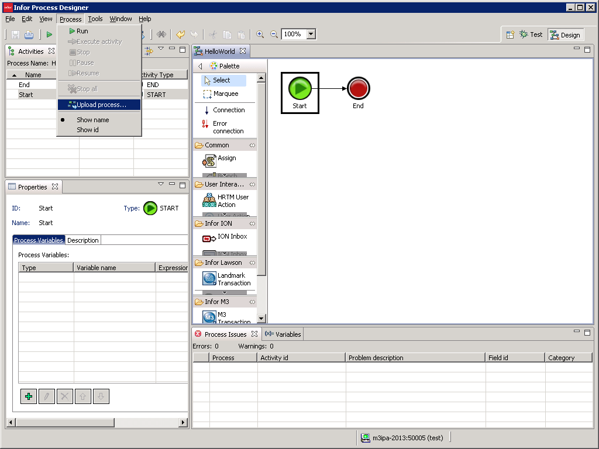The height and width of the screenshot is (449, 599).
Task: Click the red End node on canvas
Action: tap(358, 89)
